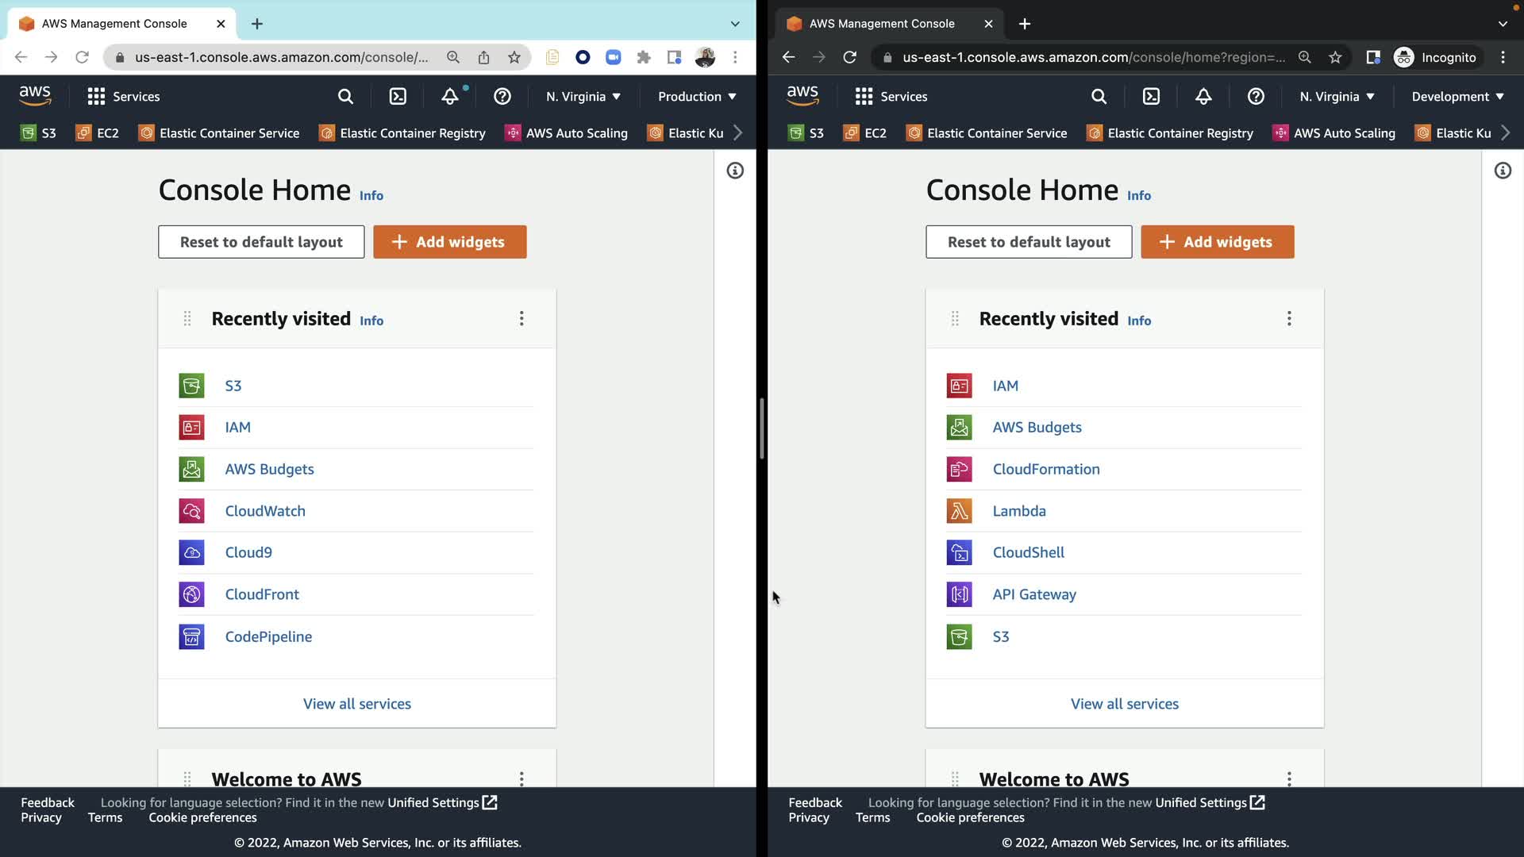Toggle the info side panel in Production window
The image size is (1524, 857).
click(735, 171)
